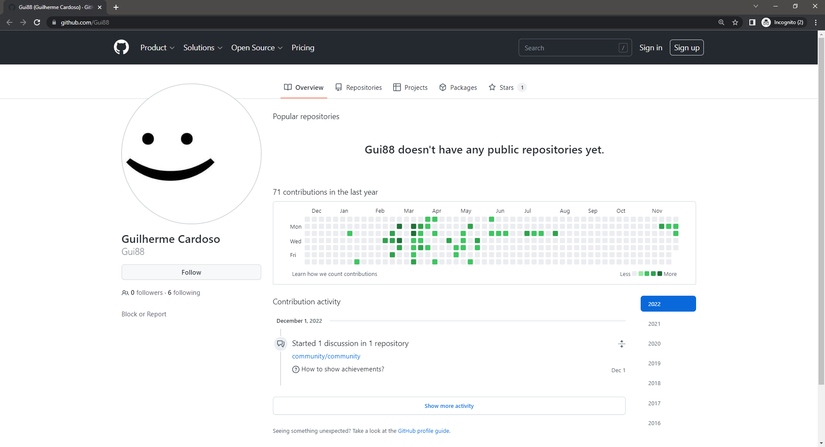Click the discussion activity icon

(x=281, y=343)
